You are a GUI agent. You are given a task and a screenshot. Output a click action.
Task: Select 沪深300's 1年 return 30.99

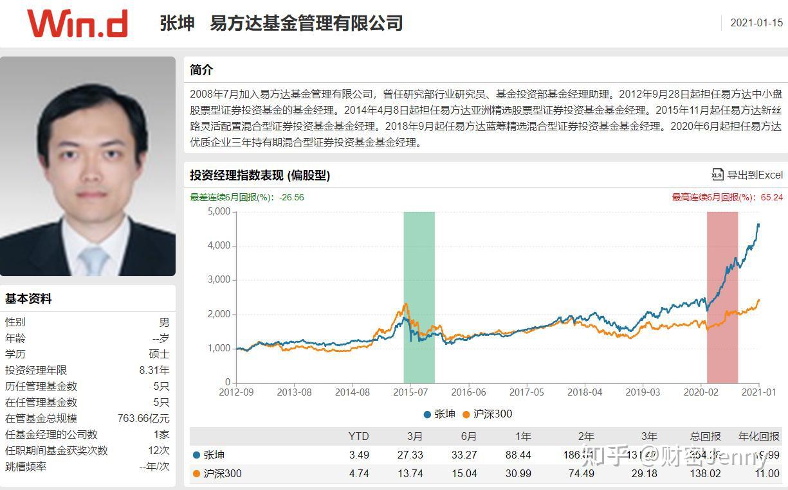tap(518, 474)
